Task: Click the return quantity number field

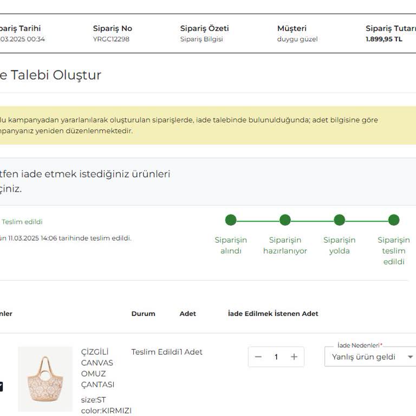Action: pyautogui.click(x=276, y=357)
